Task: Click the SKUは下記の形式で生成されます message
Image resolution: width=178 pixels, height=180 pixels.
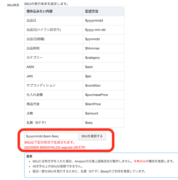Action: (x=50, y=142)
